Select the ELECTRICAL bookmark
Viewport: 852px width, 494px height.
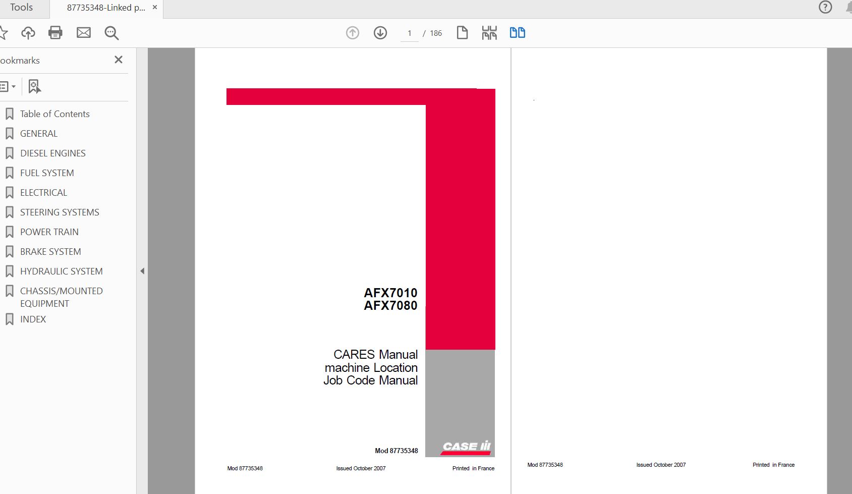(x=43, y=193)
